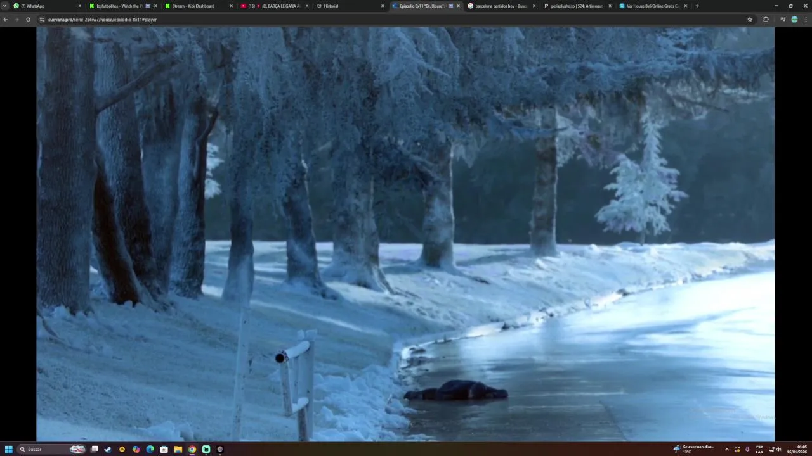
Task: Open the OBS Studio taskbar icon
Action: click(220, 449)
